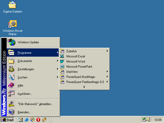Expand the IrfanView submenu arrow
The image size is (164, 123).
tap(107, 71)
